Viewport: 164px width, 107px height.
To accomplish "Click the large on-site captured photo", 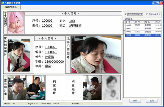I will (96, 54).
